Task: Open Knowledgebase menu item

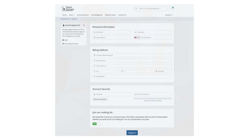Action: click(97, 15)
